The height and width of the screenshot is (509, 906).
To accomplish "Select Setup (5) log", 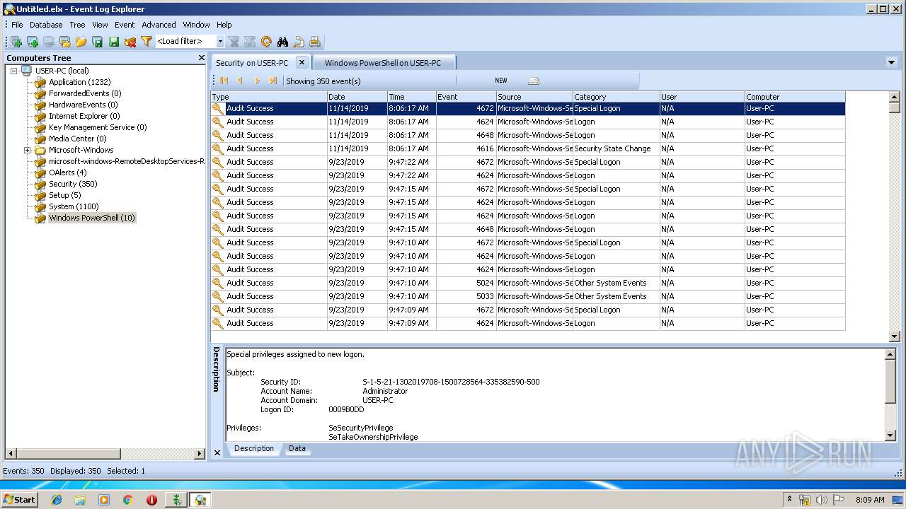I will pyautogui.click(x=64, y=195).
